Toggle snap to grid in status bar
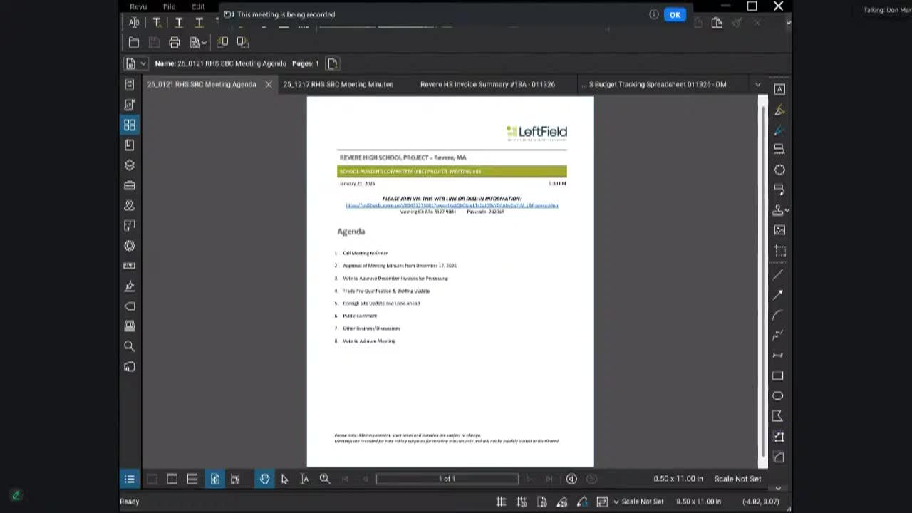The height and width of the screenshot is (513, 912). (x=522, y=502)
